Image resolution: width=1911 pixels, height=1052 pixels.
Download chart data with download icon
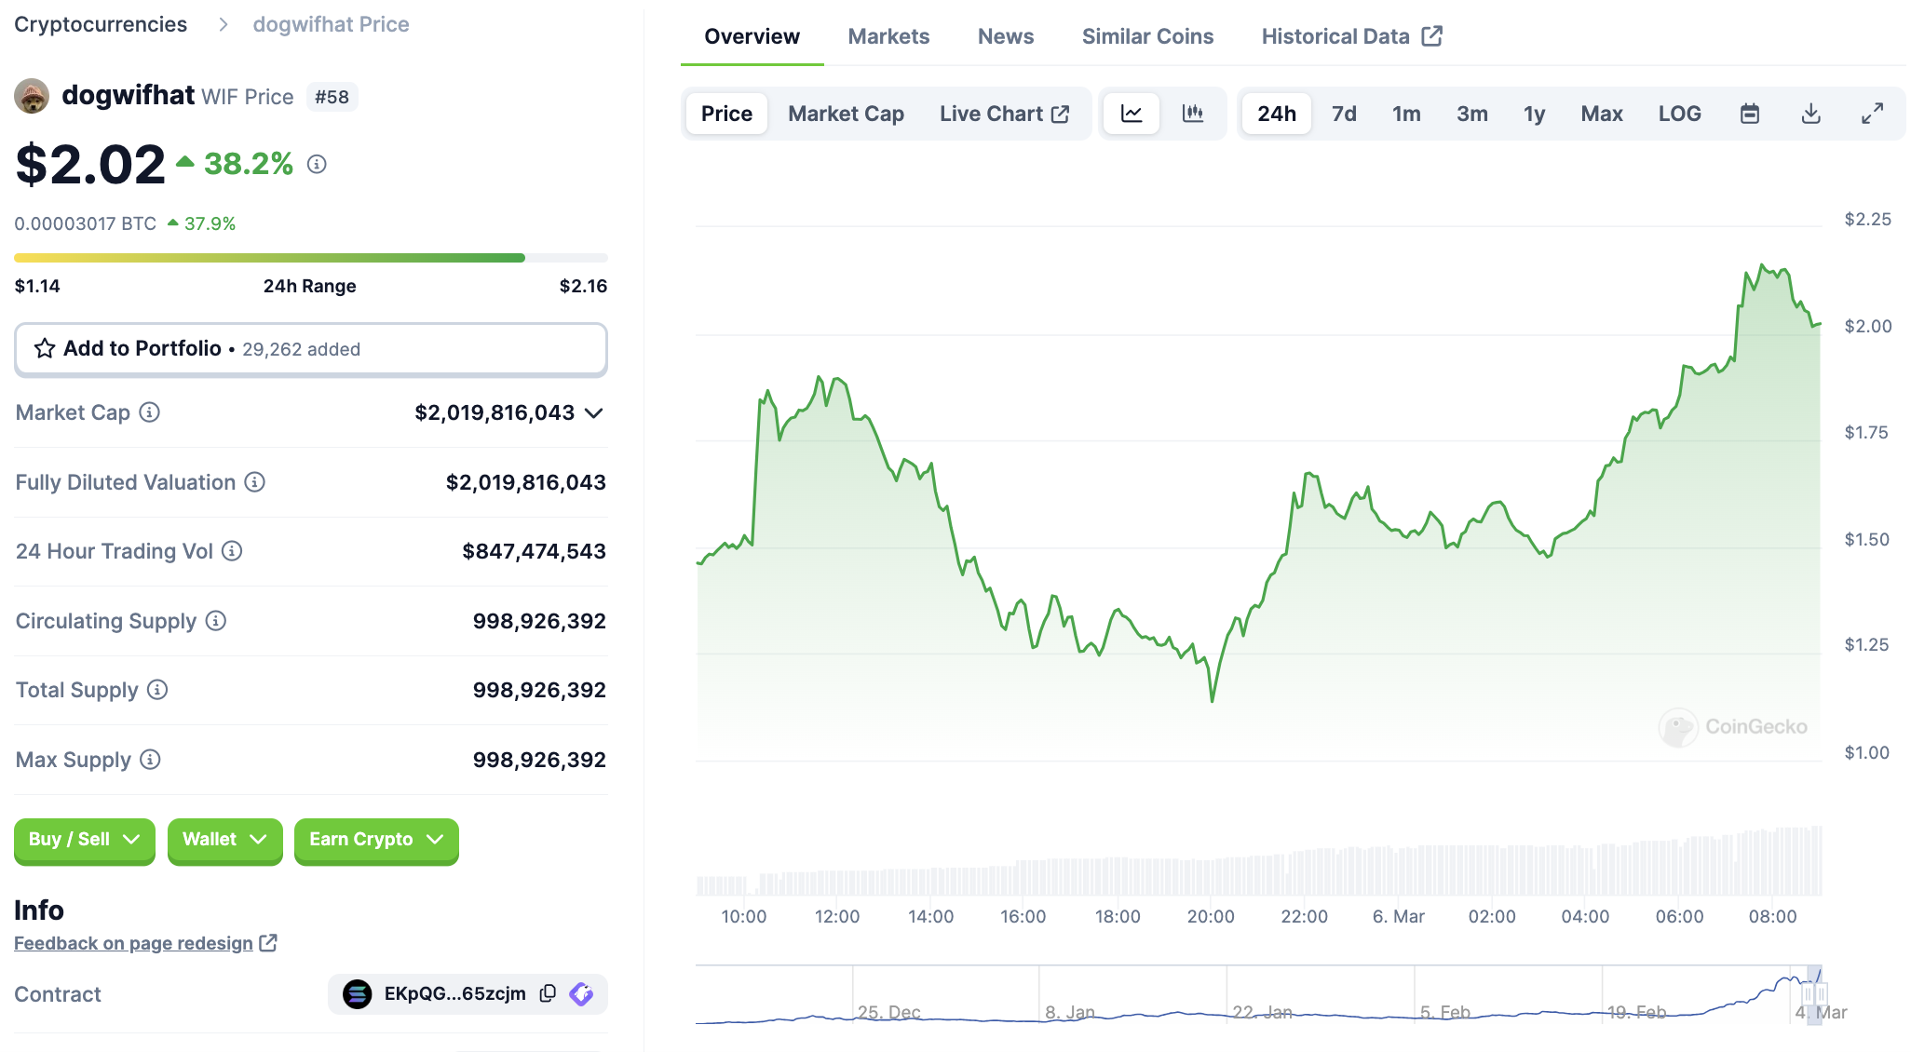tap(1810, 114)
